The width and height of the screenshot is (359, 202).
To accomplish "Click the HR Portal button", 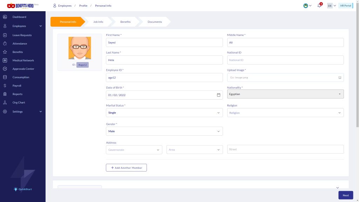I will point(346,6).
